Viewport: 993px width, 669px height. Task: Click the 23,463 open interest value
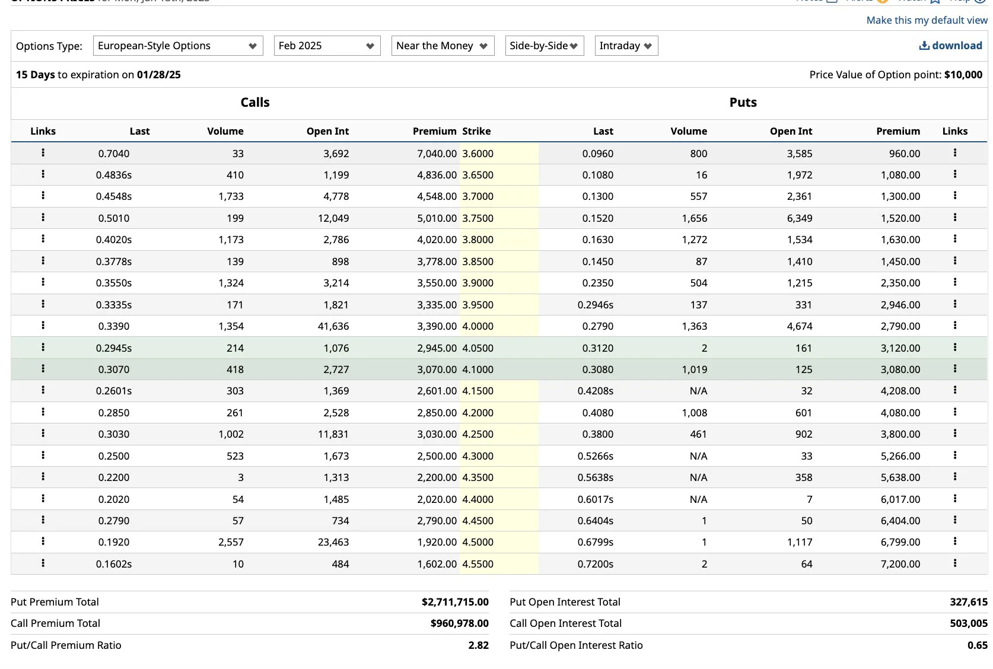[x=333, y=542]
